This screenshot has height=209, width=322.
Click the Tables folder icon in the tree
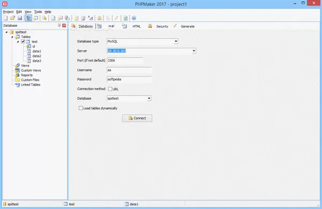point(18,37)
